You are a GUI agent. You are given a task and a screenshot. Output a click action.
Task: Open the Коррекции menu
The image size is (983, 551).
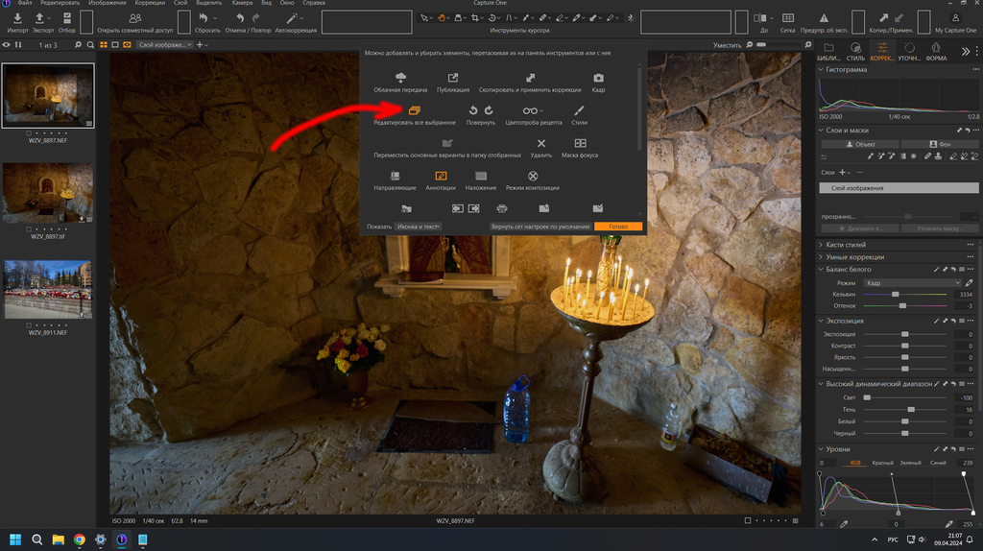coord(150,3)
